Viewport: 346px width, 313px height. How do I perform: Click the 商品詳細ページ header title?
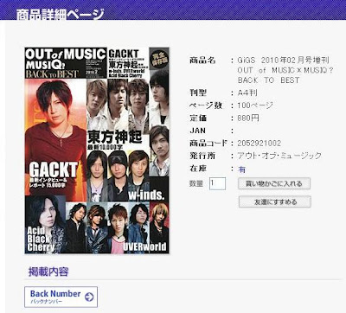tap(60, 14)
